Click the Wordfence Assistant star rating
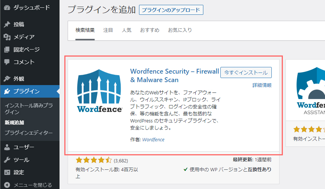This screenshot has height=189, width=325. tap(309, 129)
